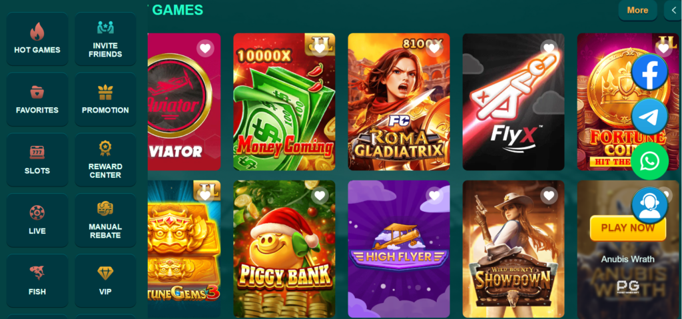Image resolution: width=682 pixels, height=319 pixels.
Task: Open the Promotion section
Action: 105,100
